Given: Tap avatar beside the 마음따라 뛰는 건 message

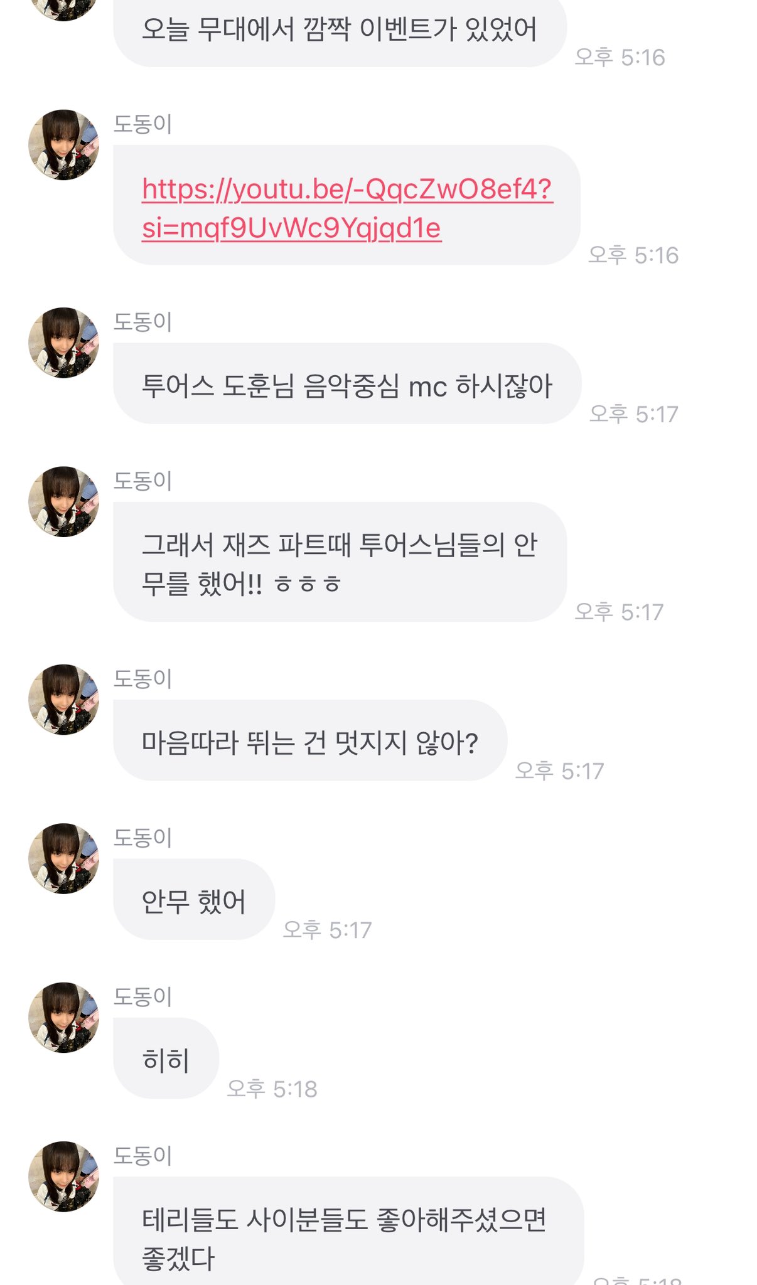Looking at the screenshot, I should coord(64,700).
